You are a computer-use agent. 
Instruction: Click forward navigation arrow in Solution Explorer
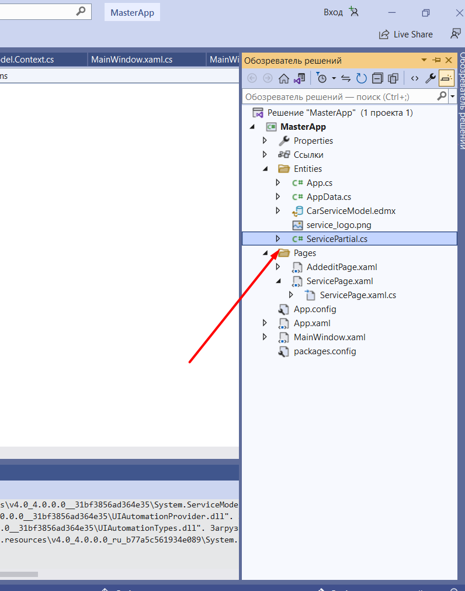268,78
